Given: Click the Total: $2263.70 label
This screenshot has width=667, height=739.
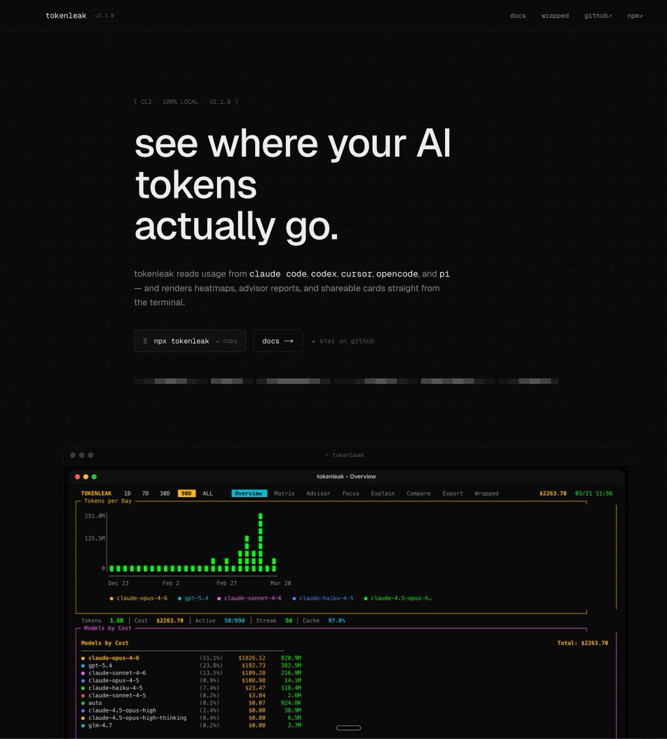Looking at the screenshot, I should click(x=583, y=643).
